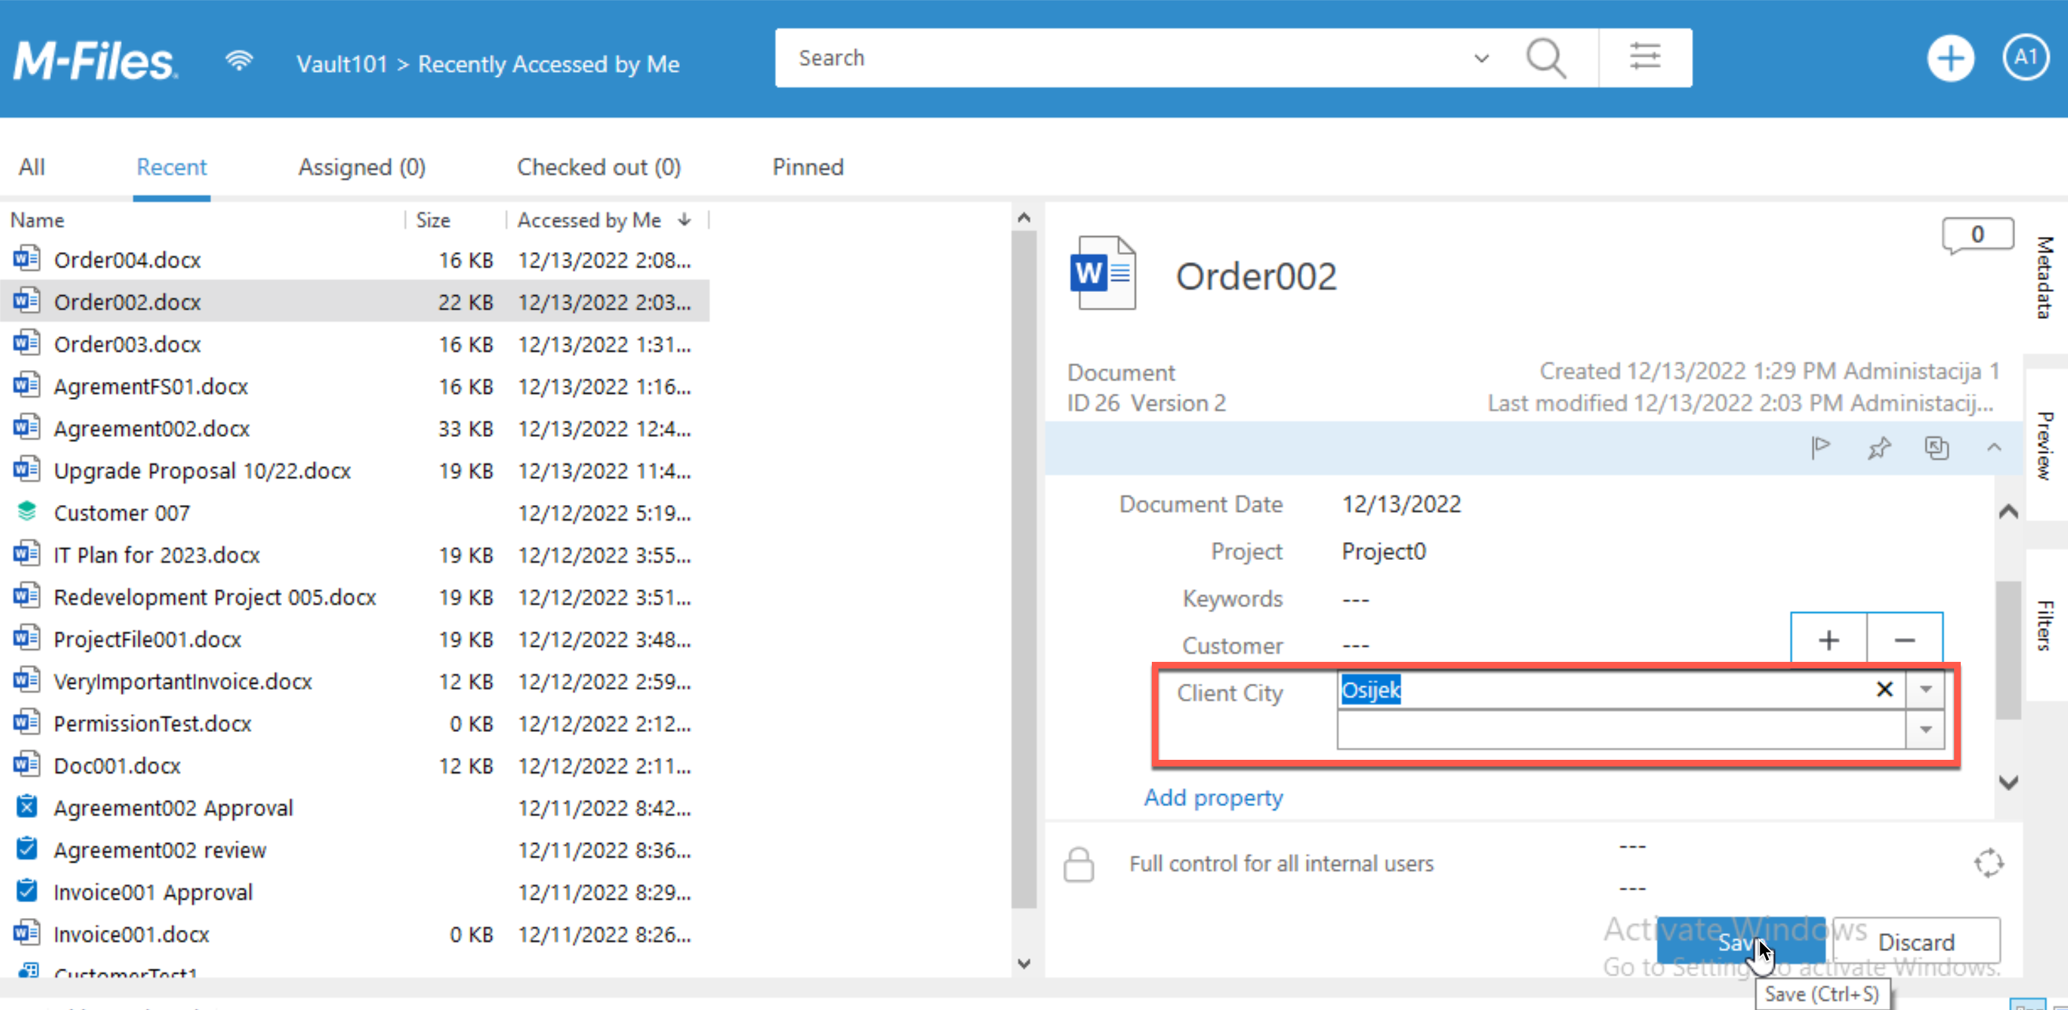Click Agreement002 review assignment icon
The width and height of the screenshot is (2068, 1010).
point(26,849)
